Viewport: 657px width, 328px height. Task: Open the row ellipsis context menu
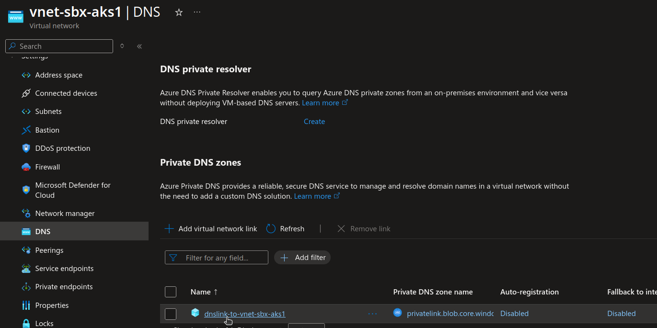(x=373, y=314)
